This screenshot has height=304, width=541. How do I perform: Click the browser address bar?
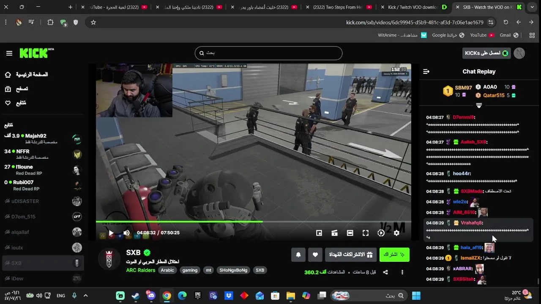(292, 22)
